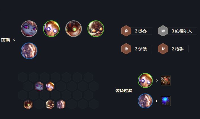This screenshot has height=119, width=200.
Task: Click the Poppy champion portrait in top row
Action: 29,29
